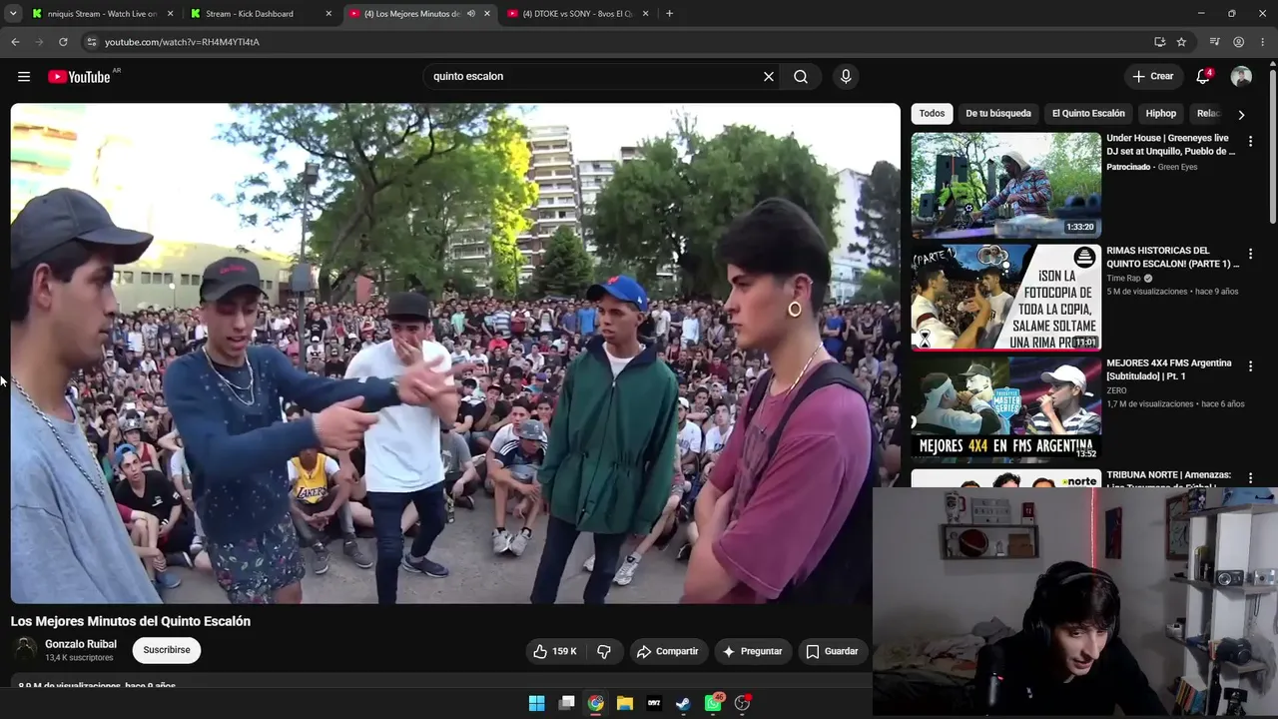This screenshot has width=1278, height=719.
Task: Click the ZERO channel name
Action: coord(1116,390)
